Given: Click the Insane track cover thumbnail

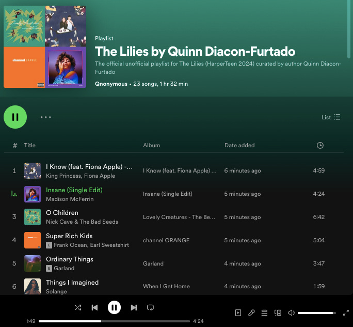Looking at the screenshot, I should click(33, 194).
